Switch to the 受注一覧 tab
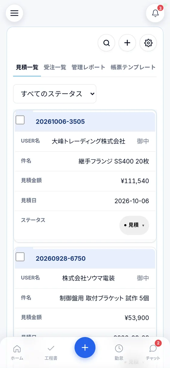Screen dimensions: 170x368 tap(55, 67)
